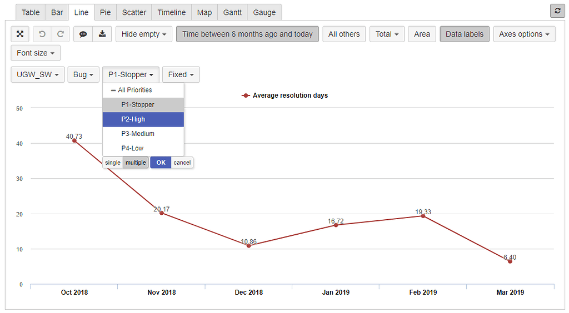Open the Gantt chart tab
The height and width of the screenshot is (313, 569).
(232, 12)
